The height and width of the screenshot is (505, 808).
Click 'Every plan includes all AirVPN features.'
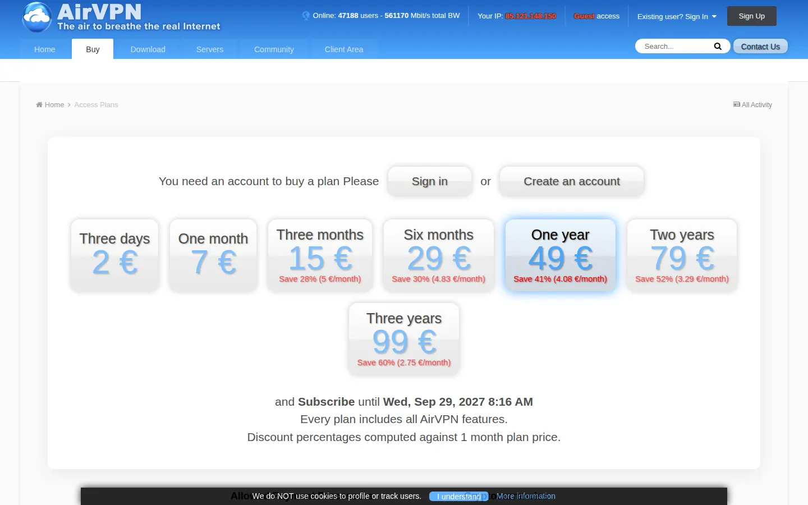tap(404, 419)
